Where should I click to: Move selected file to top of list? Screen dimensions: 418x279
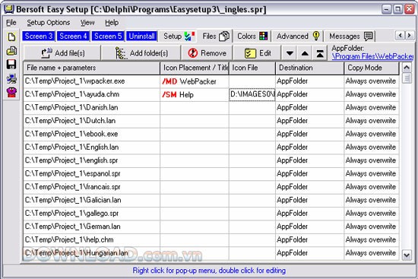point(320,53)
